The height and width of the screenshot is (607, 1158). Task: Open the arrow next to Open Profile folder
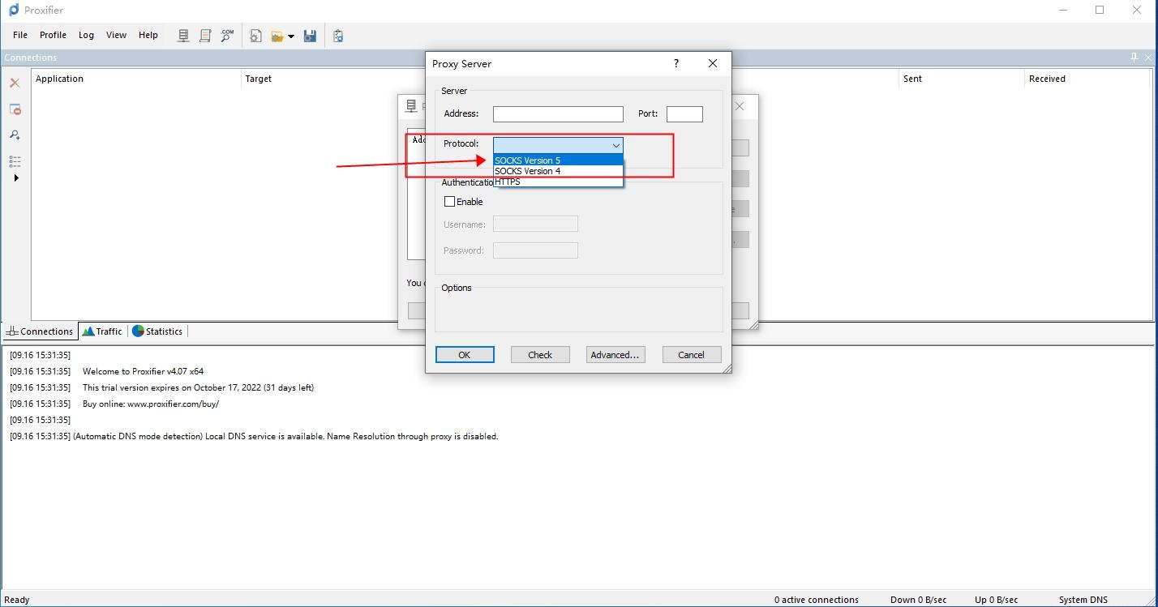(x=291, y=36)
